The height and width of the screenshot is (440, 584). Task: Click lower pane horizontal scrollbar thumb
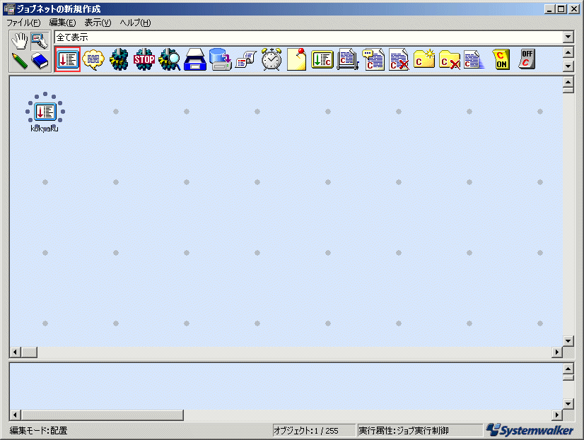tap(103, 415)
